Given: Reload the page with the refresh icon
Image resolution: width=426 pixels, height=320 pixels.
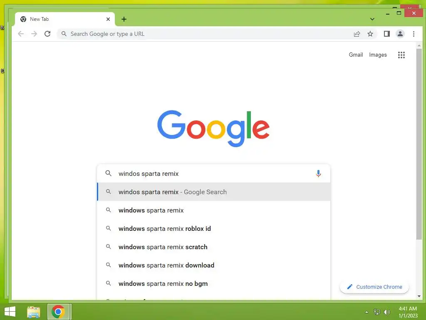Looking at the screenshot, I should [x=47, y=34].
